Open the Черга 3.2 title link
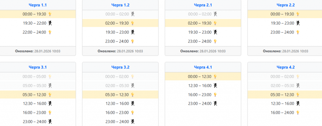Image resolution: width=322 pixels, height=126 pixels. tap(120, 67)
